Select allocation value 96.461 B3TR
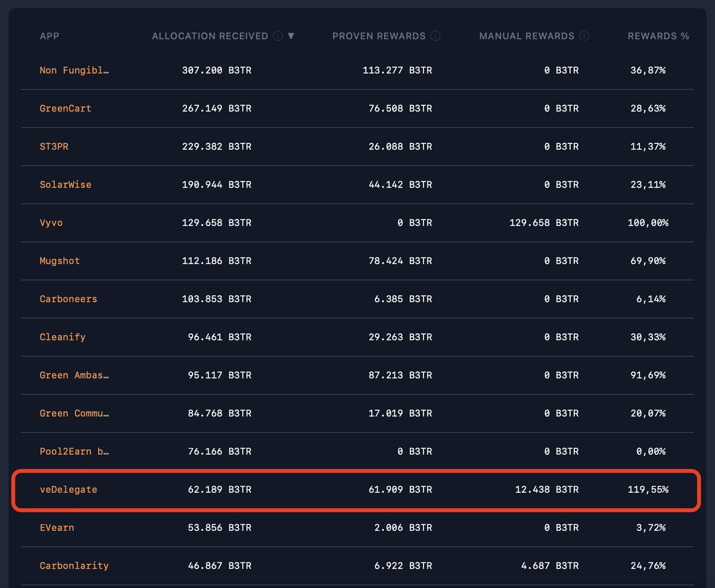Viewport: 715px width, 588px height. click(x=220, y=337)
